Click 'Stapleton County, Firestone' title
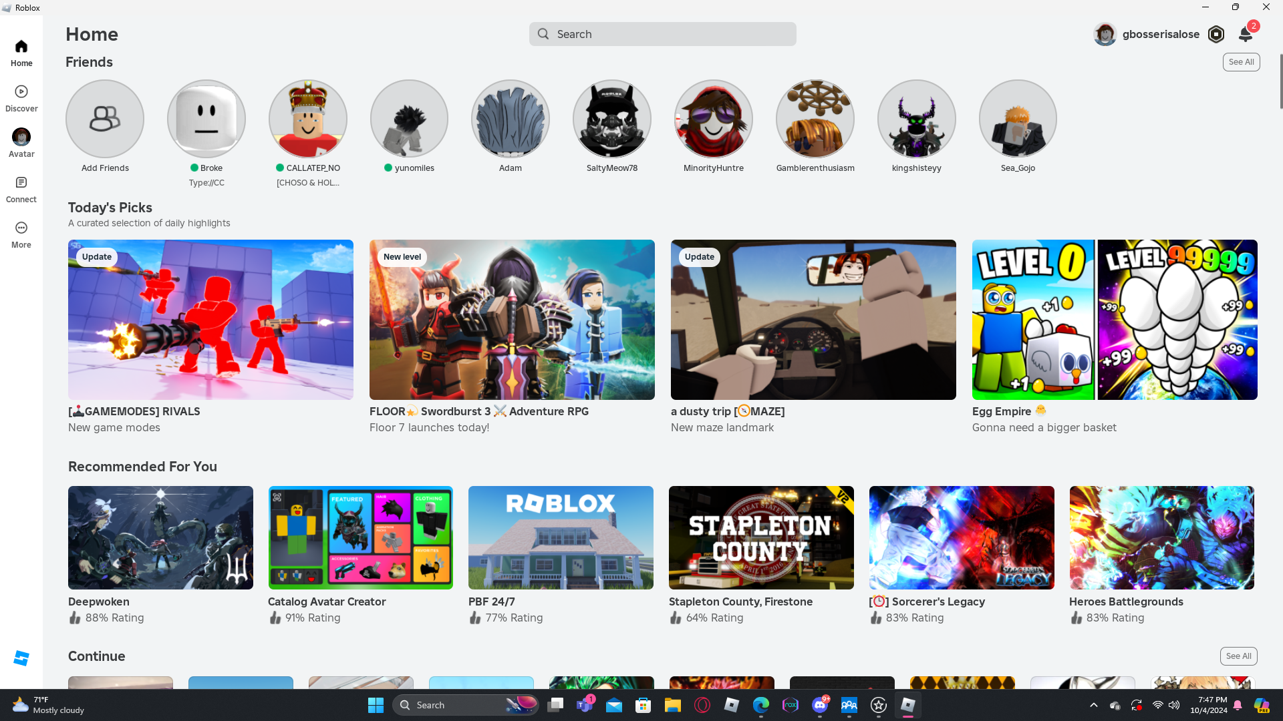Viewport: 1283px width, 721px height. tap(741, 602)
